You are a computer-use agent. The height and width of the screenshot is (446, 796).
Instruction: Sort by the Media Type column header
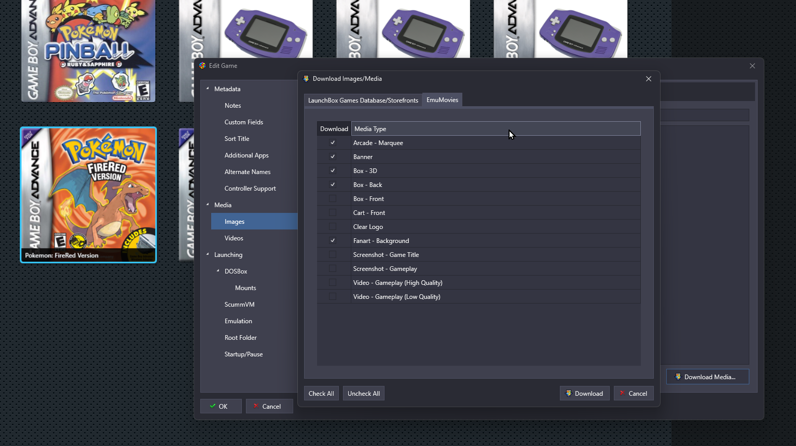click(496, 128)
